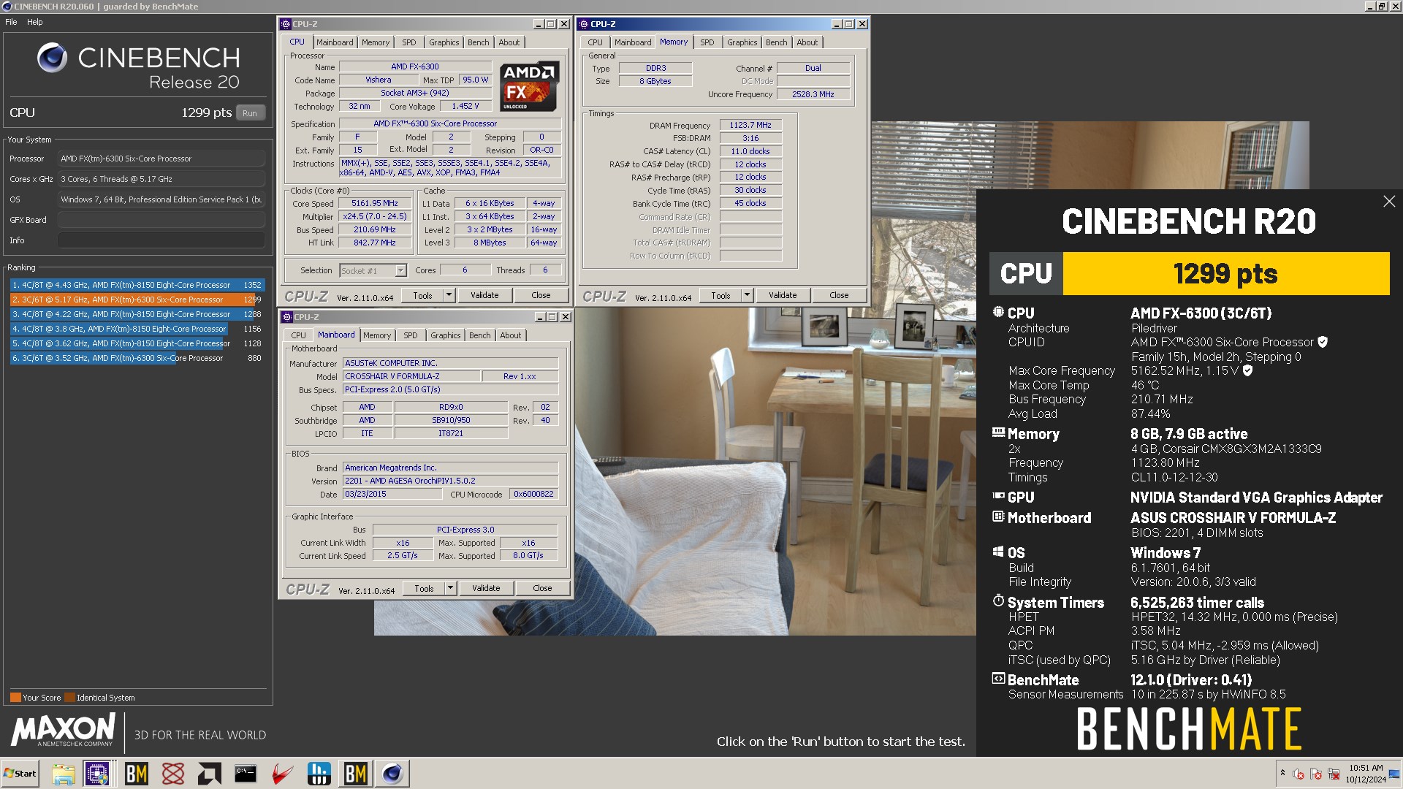Open SPD tab in top-left CPU-Z window
Image resolution: width=1403 pixels, height=789 pixels.
click(409, 42)
